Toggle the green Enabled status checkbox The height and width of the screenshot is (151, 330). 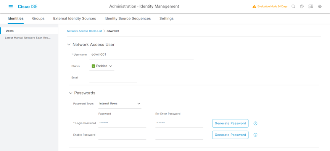(x=93, y=66)
